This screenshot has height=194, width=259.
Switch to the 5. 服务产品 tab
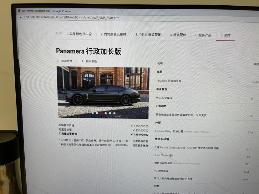coord(203,35)
